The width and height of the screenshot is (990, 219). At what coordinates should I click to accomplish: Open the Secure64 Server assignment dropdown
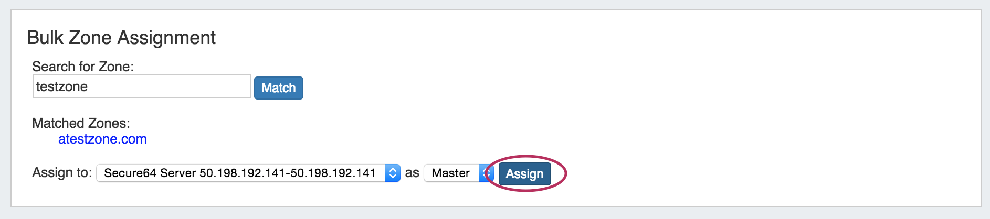[x=248, y=173]
